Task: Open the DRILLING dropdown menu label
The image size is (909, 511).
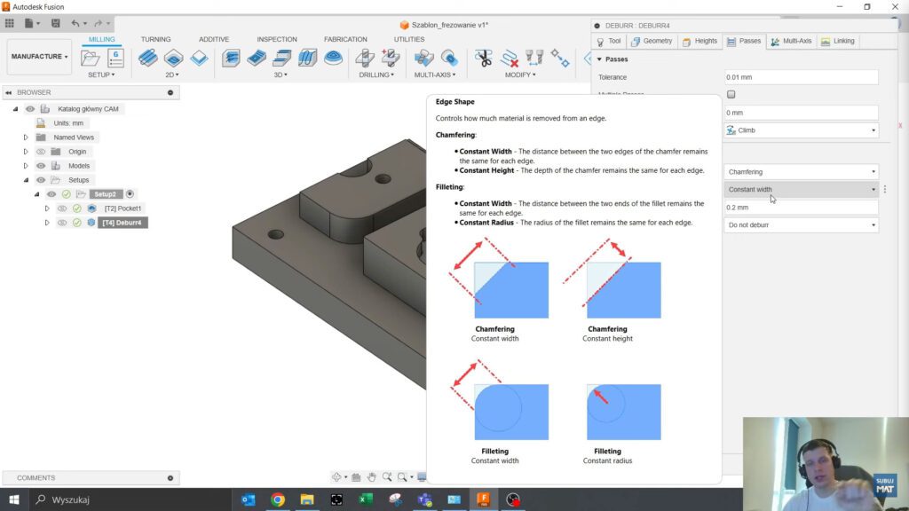Action: tap(376, 75)
